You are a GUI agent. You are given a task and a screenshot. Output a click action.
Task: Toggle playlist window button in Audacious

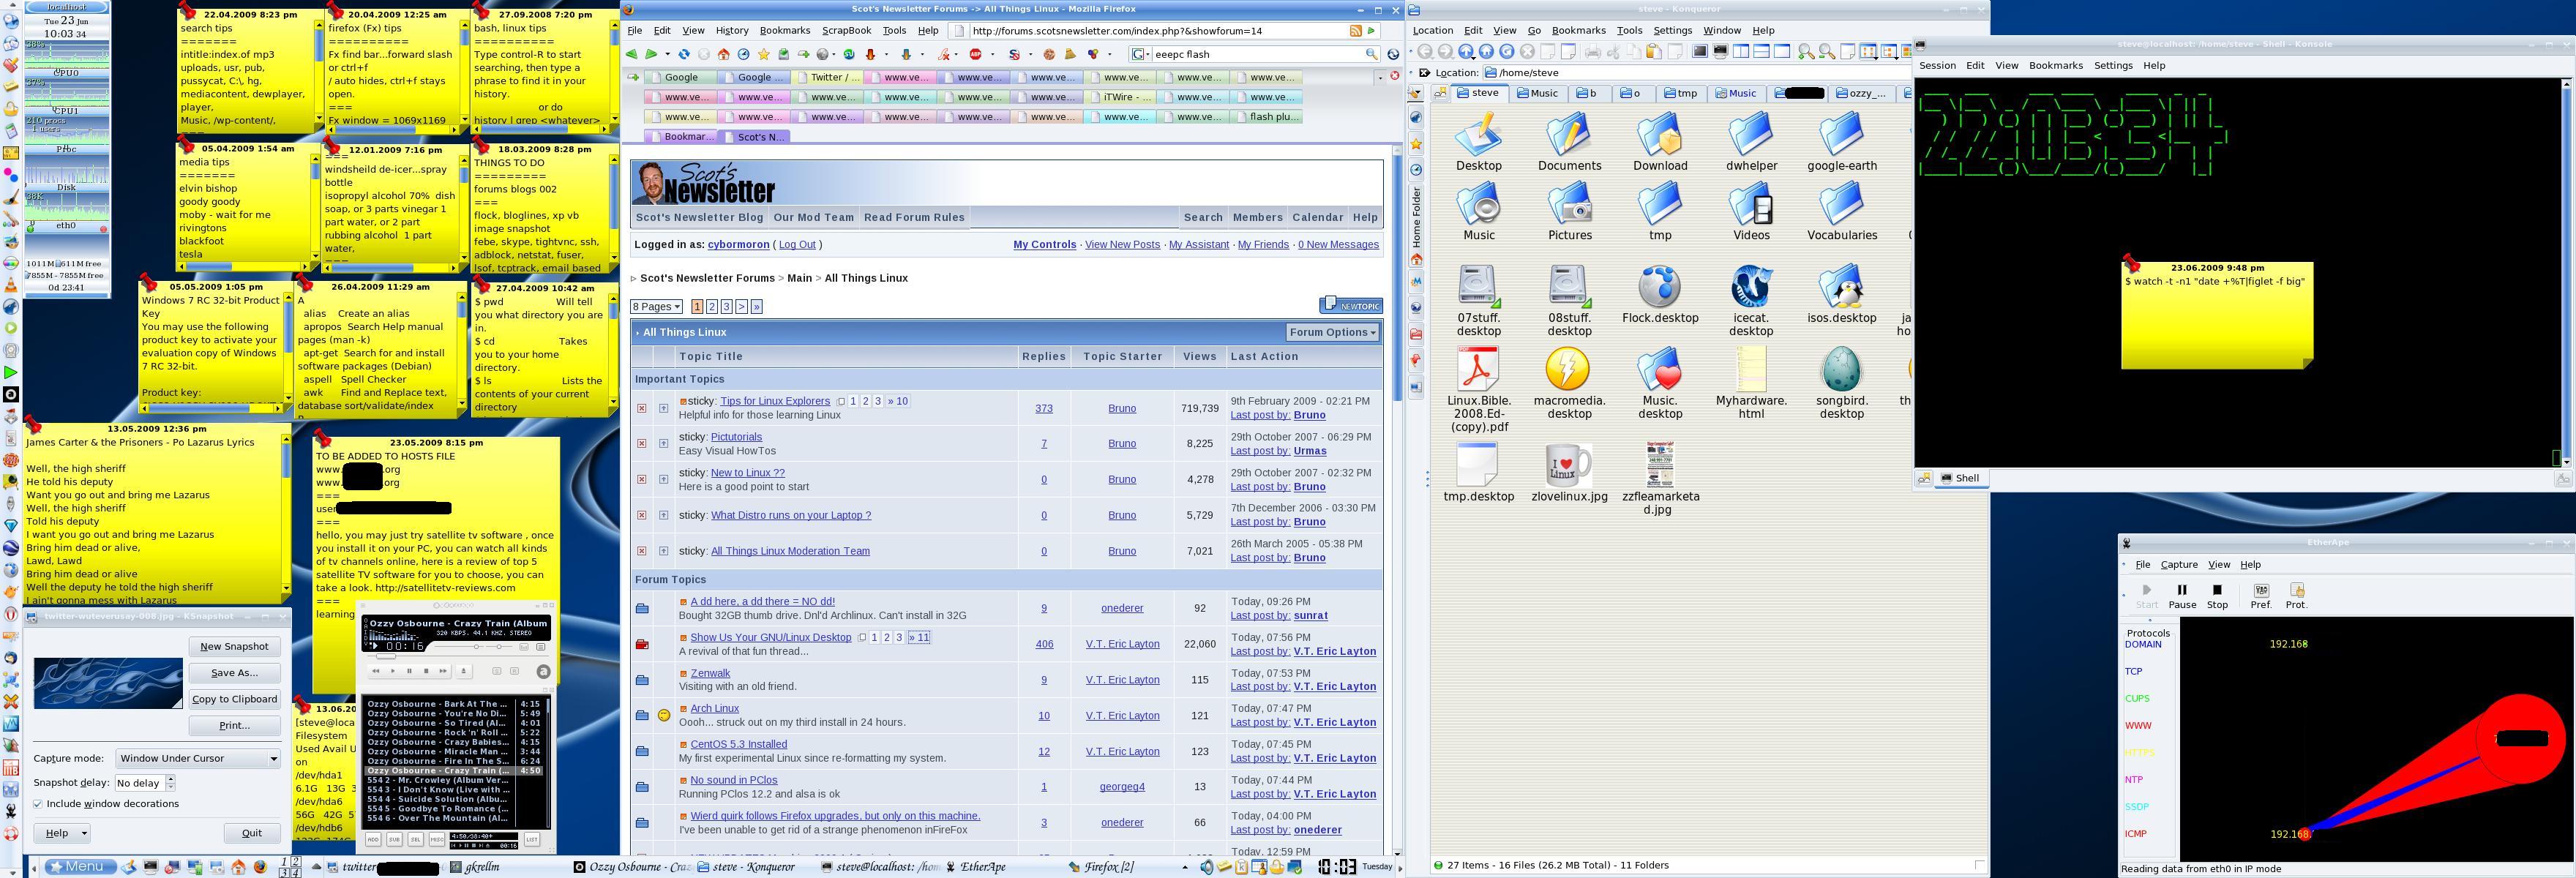tap(541, 647)
